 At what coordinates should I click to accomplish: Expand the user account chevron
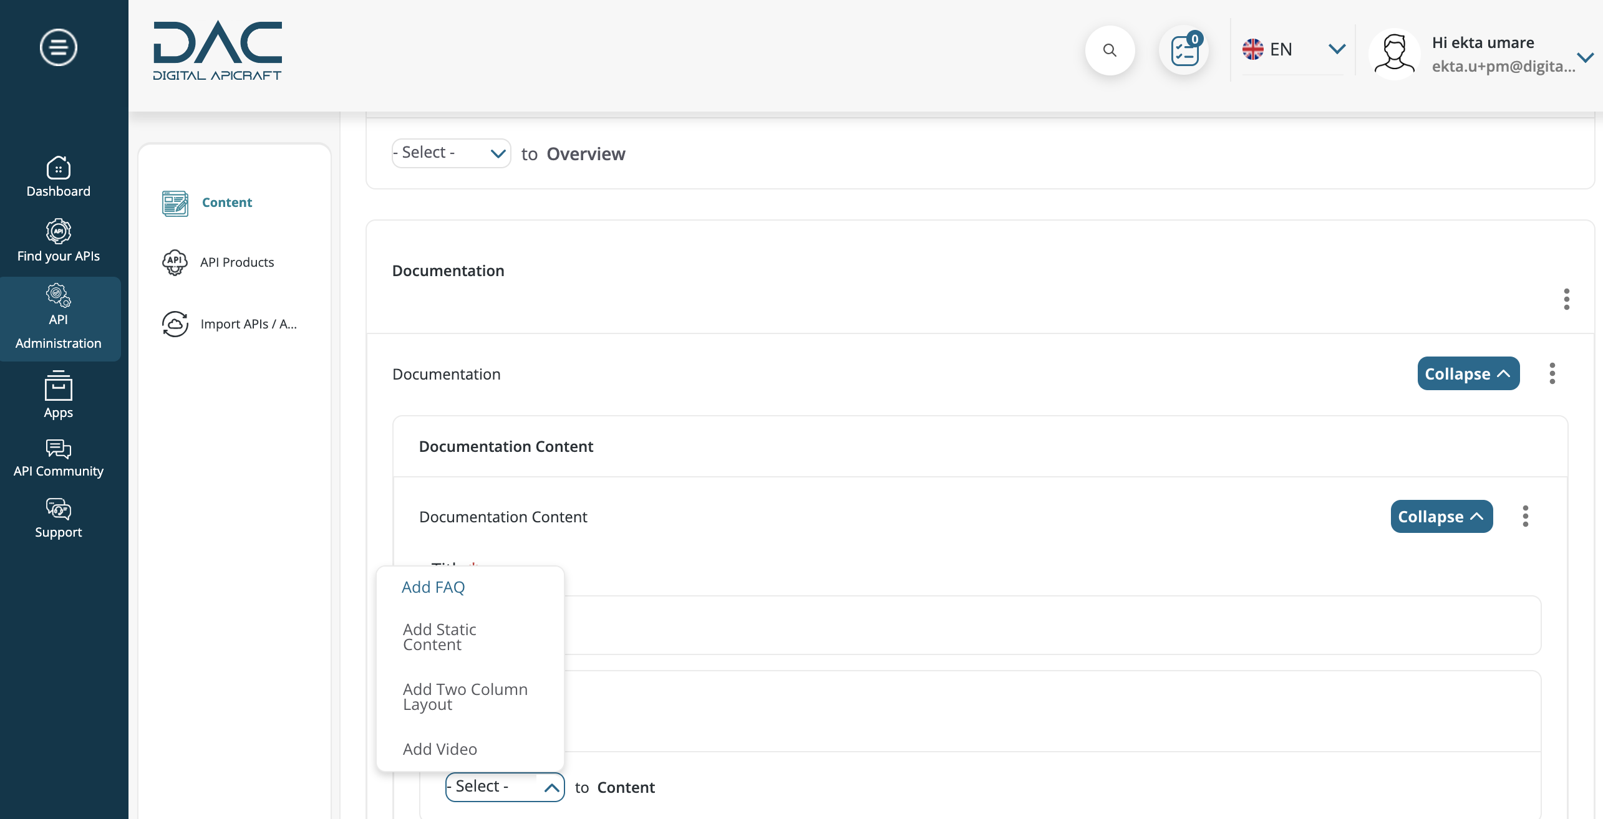pos(1585,57)
